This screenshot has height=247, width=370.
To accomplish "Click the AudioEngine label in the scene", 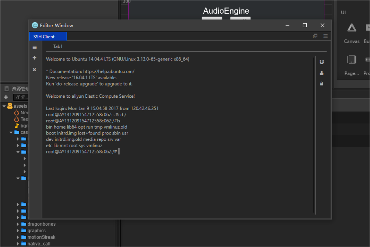I will [x=226, y=11].
